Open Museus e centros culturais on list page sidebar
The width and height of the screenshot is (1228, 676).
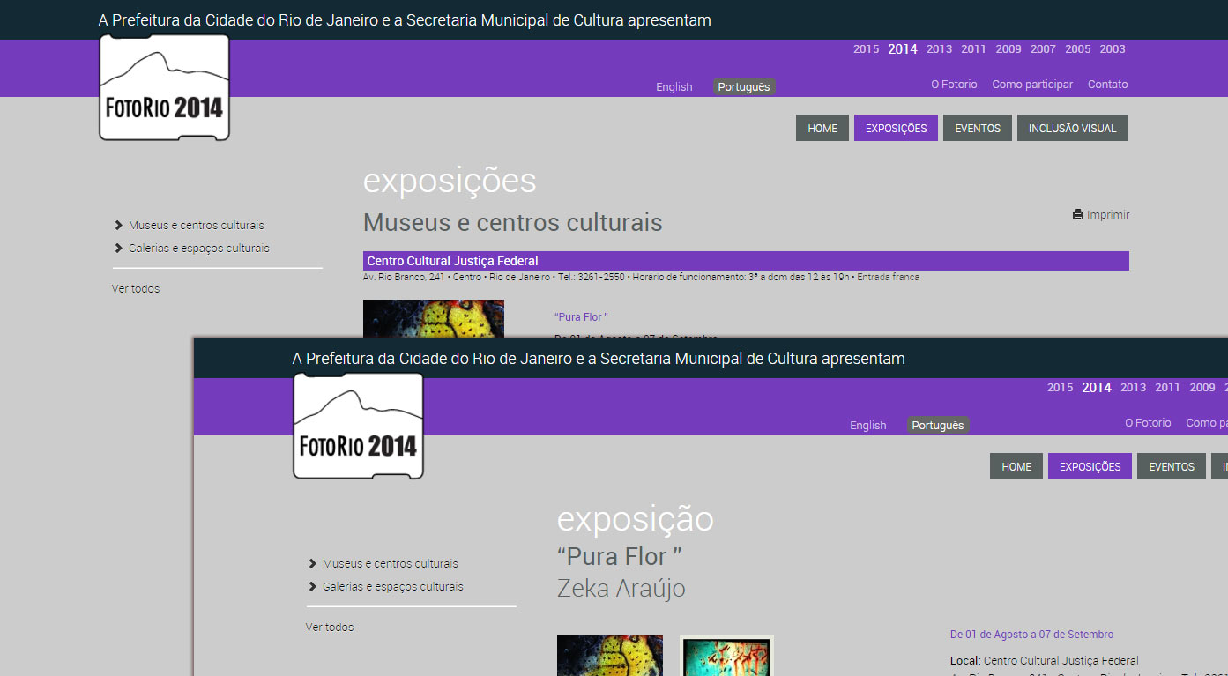pos(196,225)
